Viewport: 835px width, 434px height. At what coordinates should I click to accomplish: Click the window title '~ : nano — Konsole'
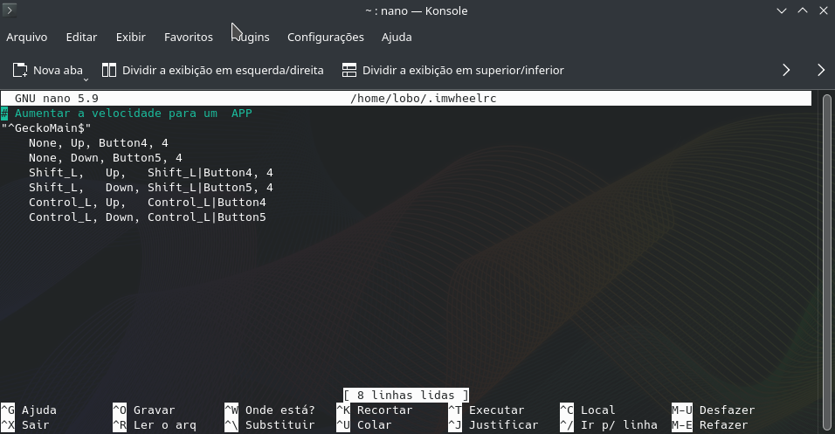click(417, 10)
